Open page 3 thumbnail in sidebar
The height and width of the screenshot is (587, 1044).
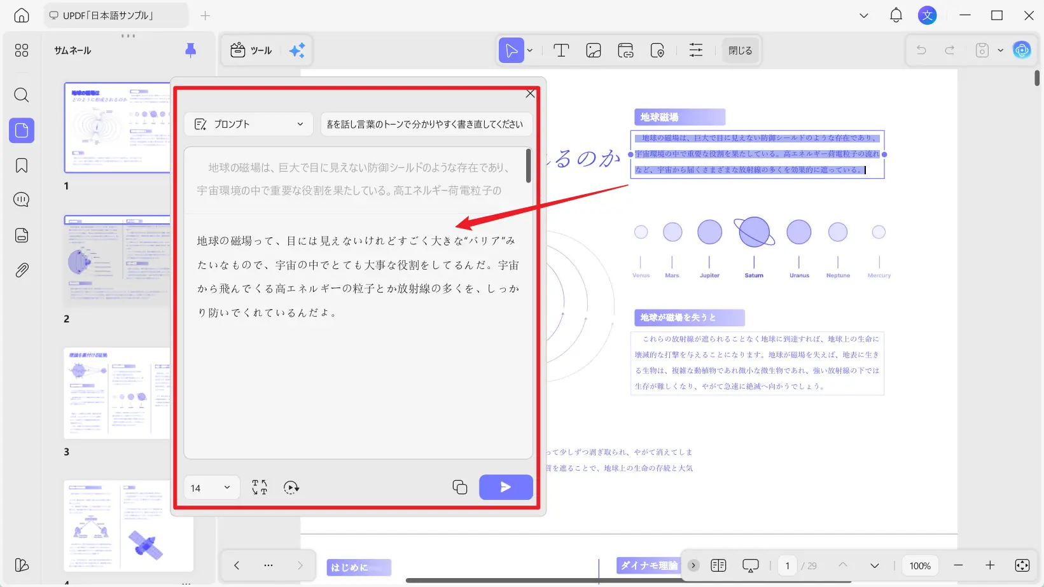pyautogui.click(x=118, y=393)
